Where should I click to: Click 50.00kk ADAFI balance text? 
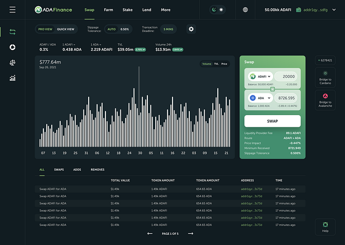point(277,10)
